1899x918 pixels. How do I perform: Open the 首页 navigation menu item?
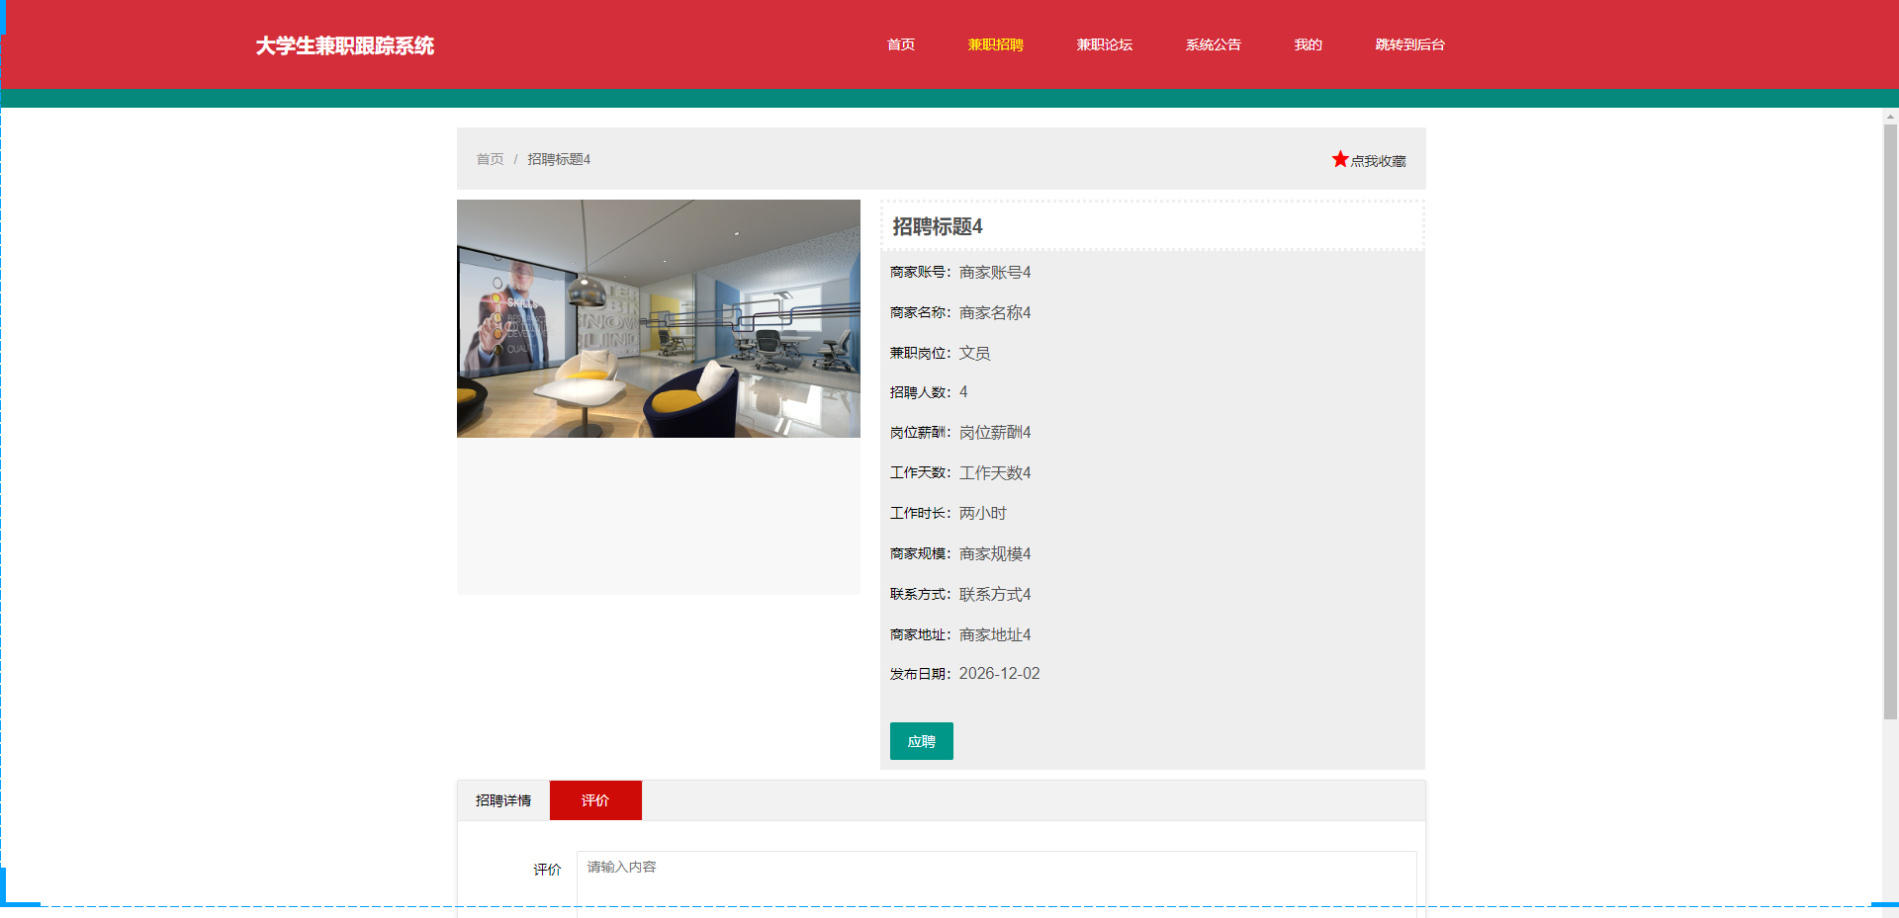(x=900, y=44)
